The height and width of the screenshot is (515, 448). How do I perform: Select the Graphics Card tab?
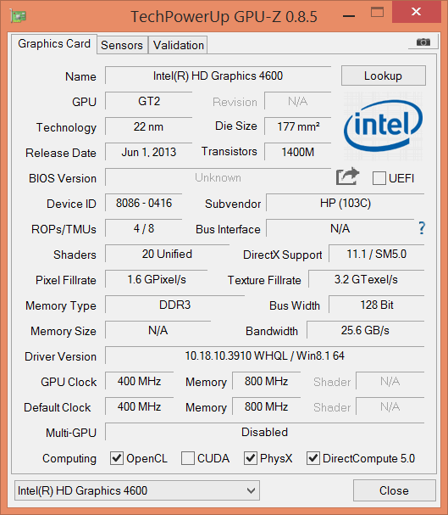[54, 43]
